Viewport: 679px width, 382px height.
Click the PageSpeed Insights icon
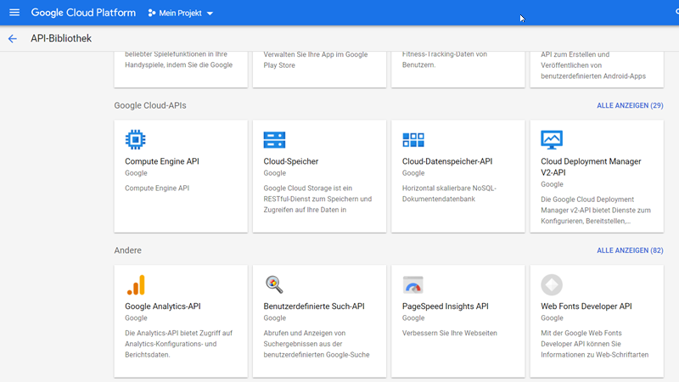click(x=412, y=284)
